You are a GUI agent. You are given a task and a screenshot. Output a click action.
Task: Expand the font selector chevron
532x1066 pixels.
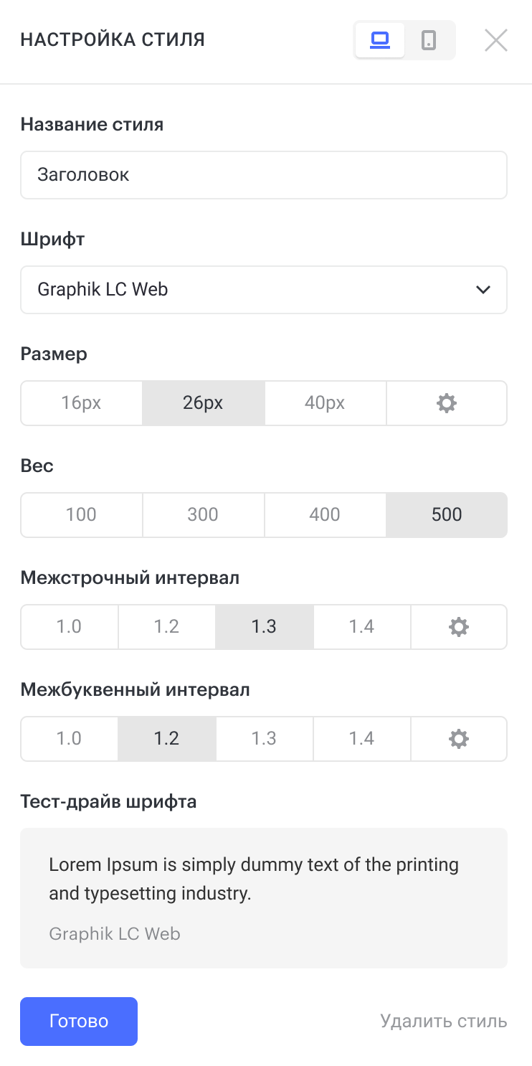coord(483,289)
